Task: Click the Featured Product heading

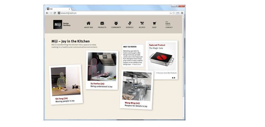Action: click(157, 45)
